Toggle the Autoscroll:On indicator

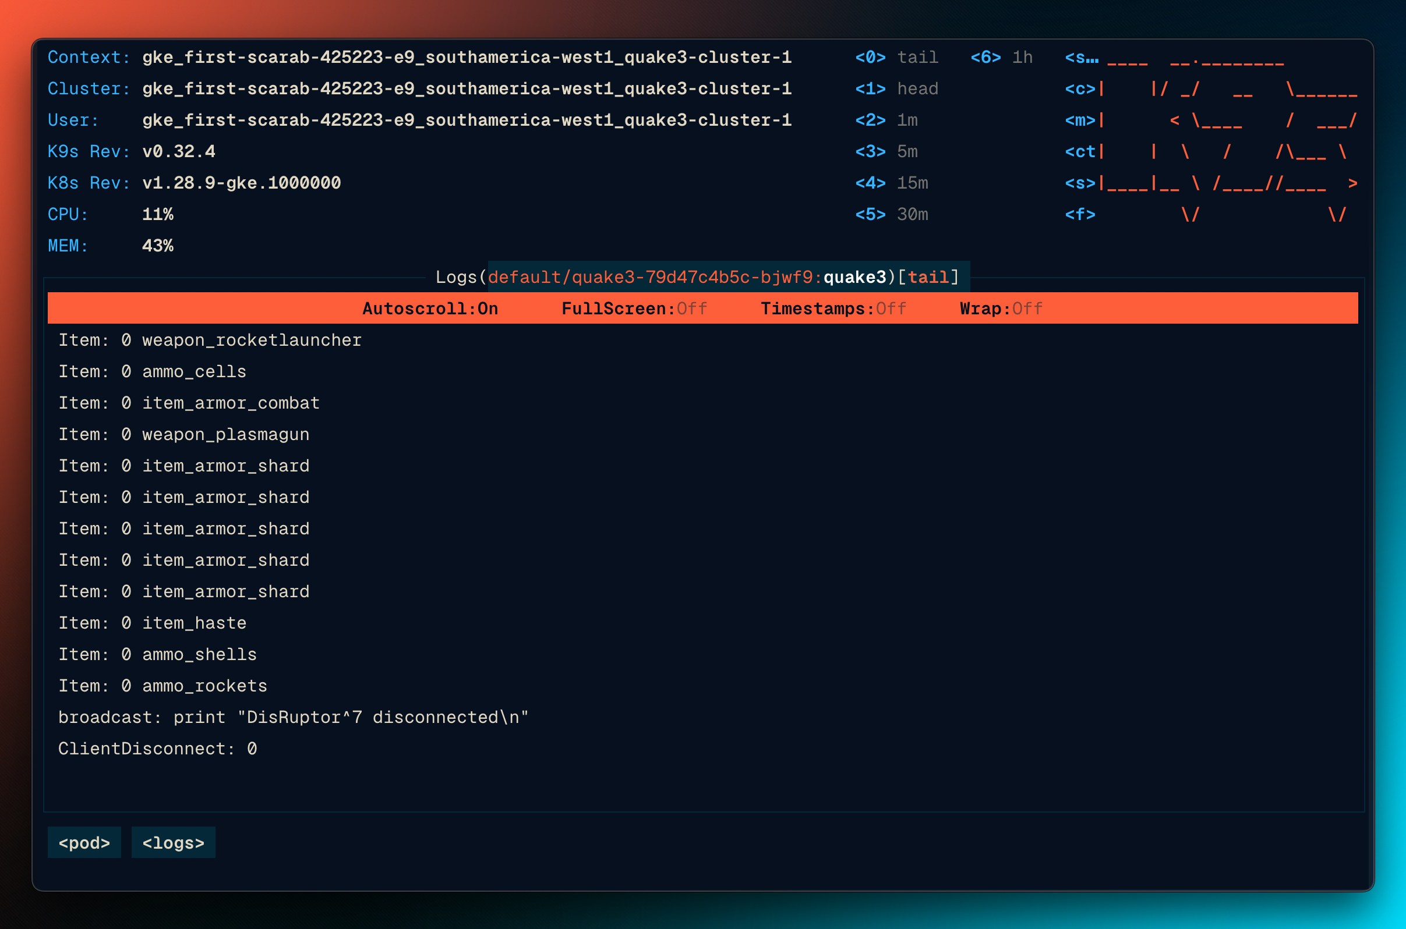[430, 309]
